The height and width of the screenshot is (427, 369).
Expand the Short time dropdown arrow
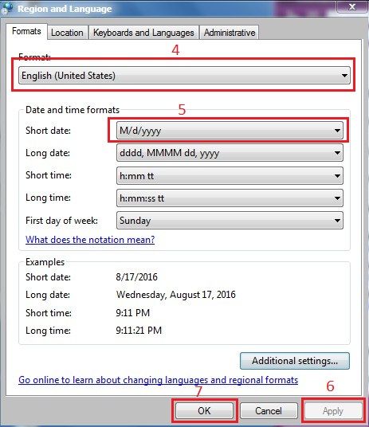point(337,175)
